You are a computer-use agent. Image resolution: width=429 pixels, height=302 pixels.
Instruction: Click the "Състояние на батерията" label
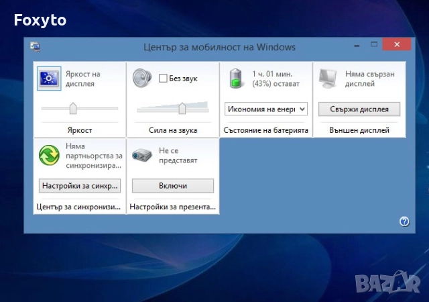tap(266, 130)
